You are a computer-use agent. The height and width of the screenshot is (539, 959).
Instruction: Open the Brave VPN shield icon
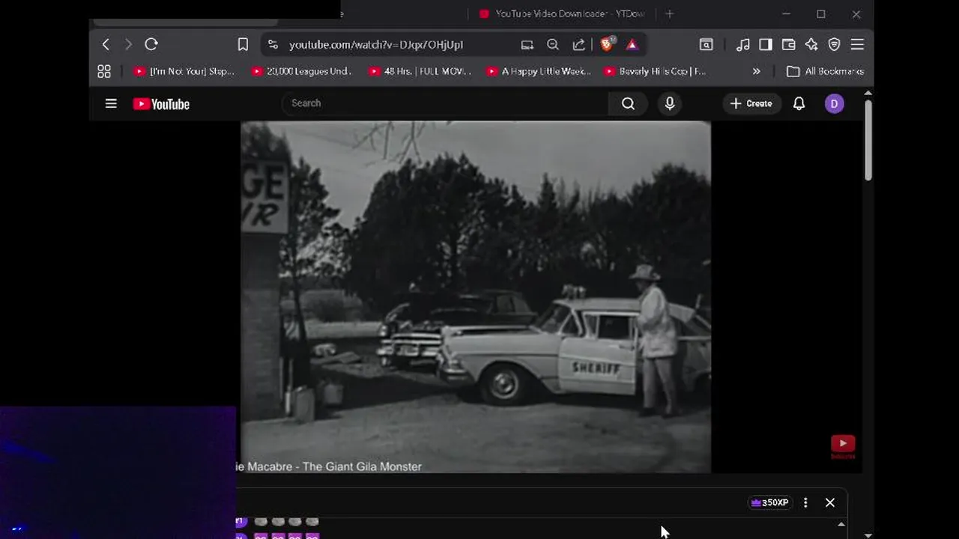(x=834, y=45)
